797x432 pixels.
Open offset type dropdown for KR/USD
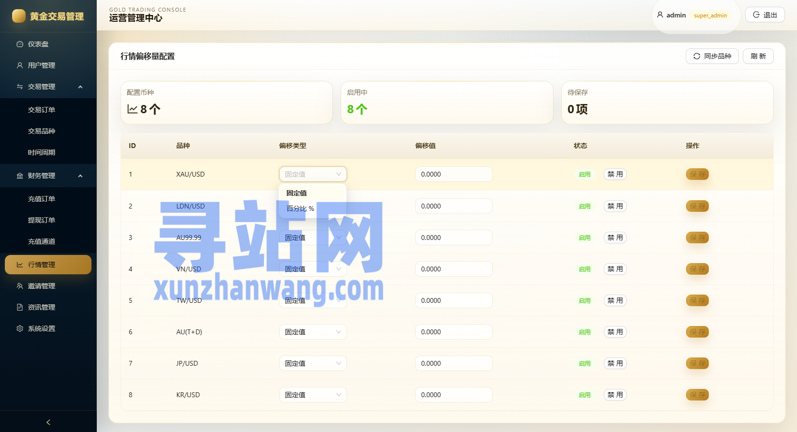pyautogui.click(x=313, y=395)
